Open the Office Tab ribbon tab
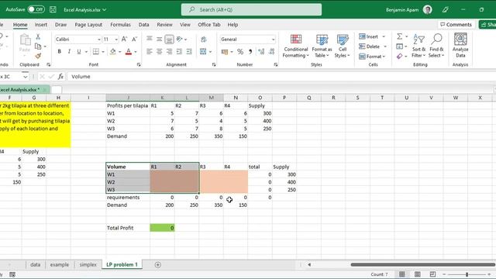This screenshot has height=279, width=496. [208, 25]
